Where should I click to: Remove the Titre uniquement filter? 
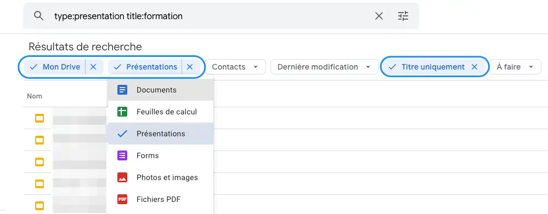click(474, 67)
